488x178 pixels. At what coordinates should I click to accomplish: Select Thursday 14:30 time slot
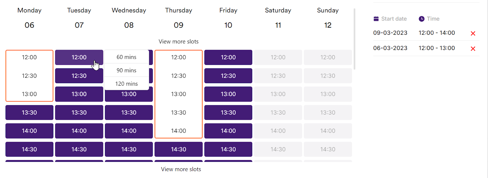tap(178, 149)
